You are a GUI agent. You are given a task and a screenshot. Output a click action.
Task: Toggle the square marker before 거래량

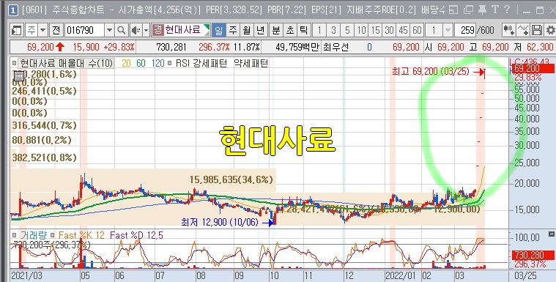point(14,235)
